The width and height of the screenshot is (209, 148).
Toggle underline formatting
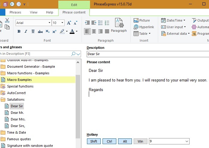coord(33,31)
